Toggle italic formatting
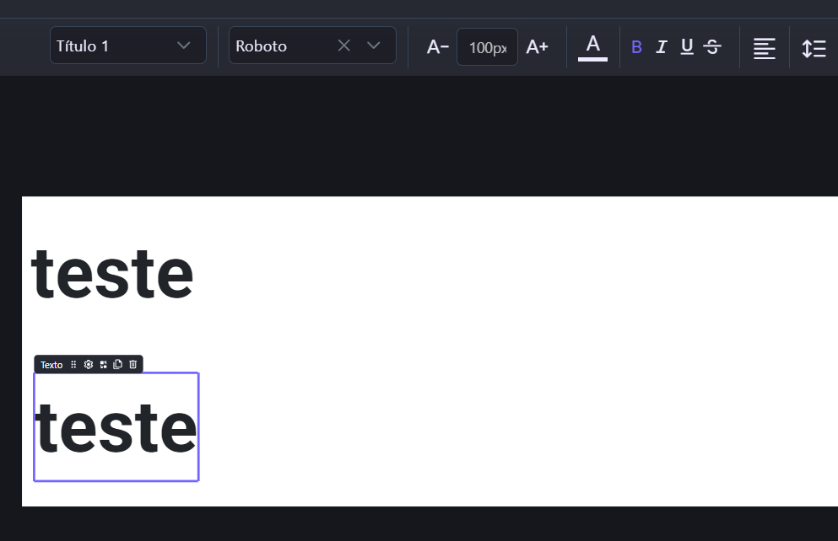Viewport: 838px width, 541px height. pos(662,47)
